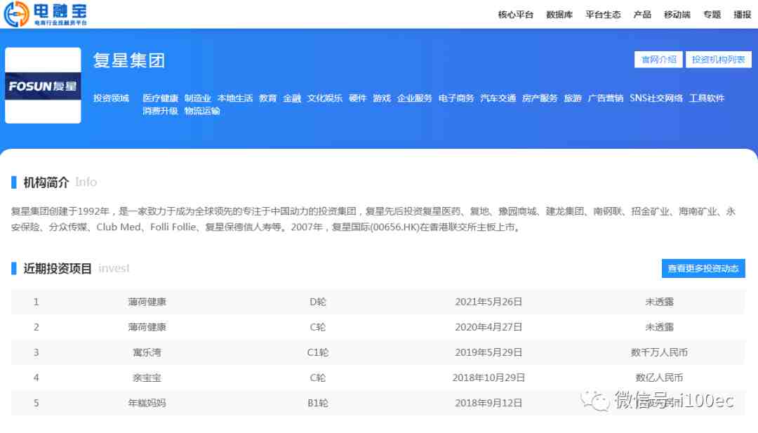Click 薄荷健康 in the D轮 row
Screen dimensions: 758x433
pyautogui.click(x=147, y=302)
